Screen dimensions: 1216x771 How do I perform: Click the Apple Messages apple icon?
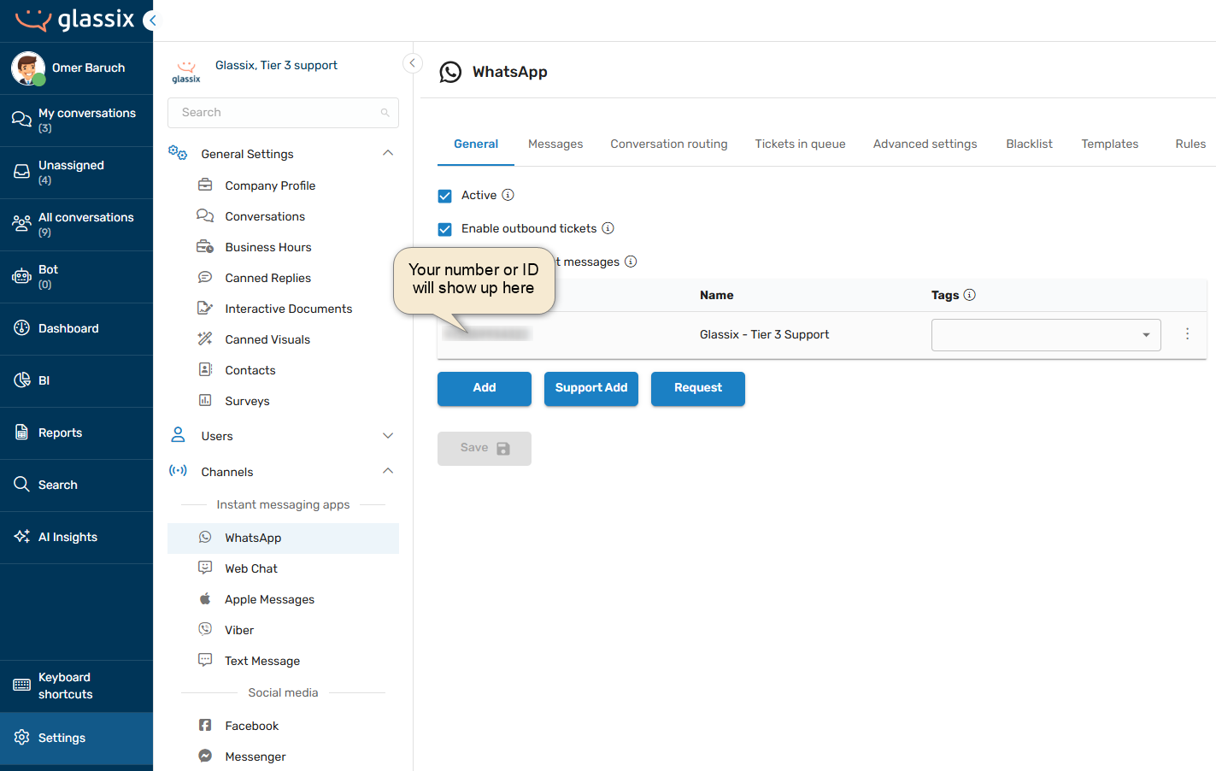coord(205,598)
